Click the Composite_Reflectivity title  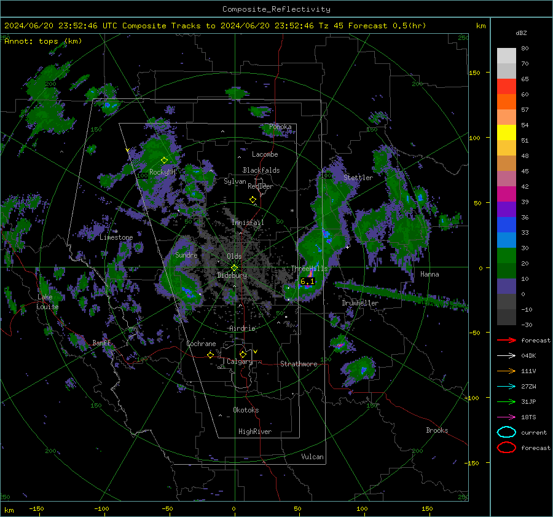coord(276,9)
